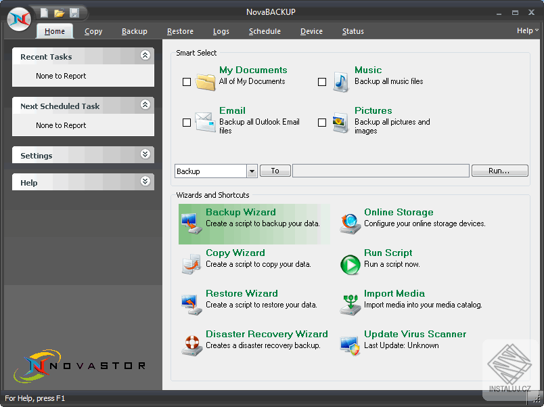Image resolution: width=544 pixels, height=407 pixels.
Task: Switch to the Home tab
Action: [x=55, y=31]
